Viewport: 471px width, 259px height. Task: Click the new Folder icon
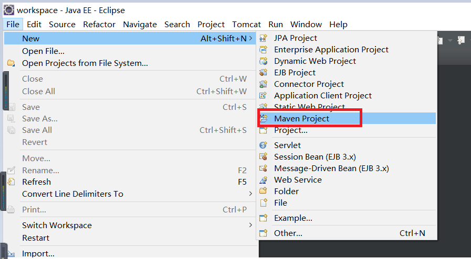pos(264,191)
